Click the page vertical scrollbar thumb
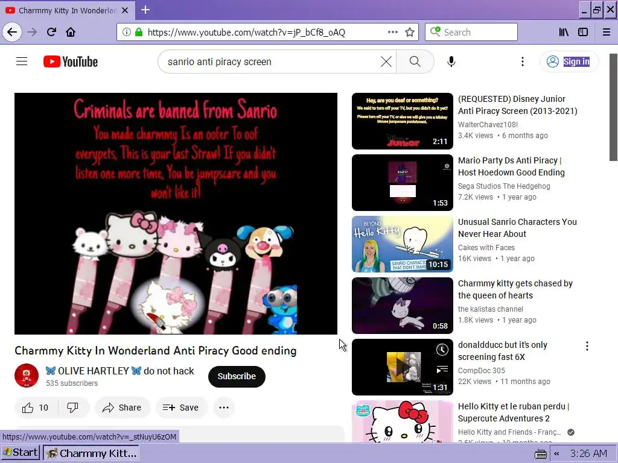 coord(613,107)
